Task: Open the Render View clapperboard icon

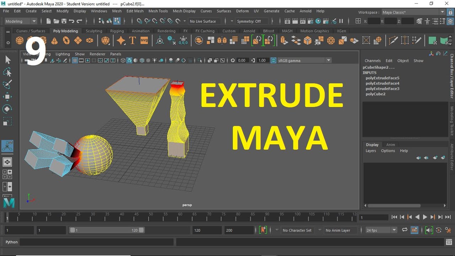Action: [x=287, y=21]
